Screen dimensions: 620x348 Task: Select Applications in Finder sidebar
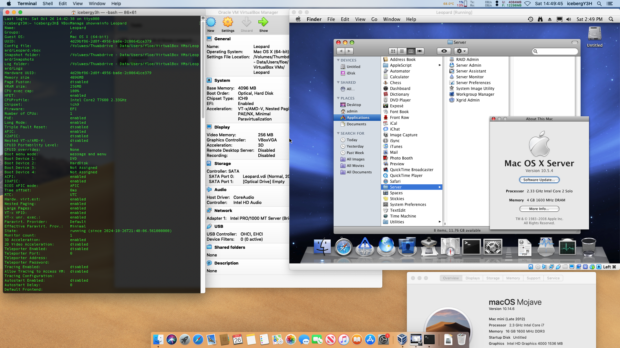coord(357,118)
